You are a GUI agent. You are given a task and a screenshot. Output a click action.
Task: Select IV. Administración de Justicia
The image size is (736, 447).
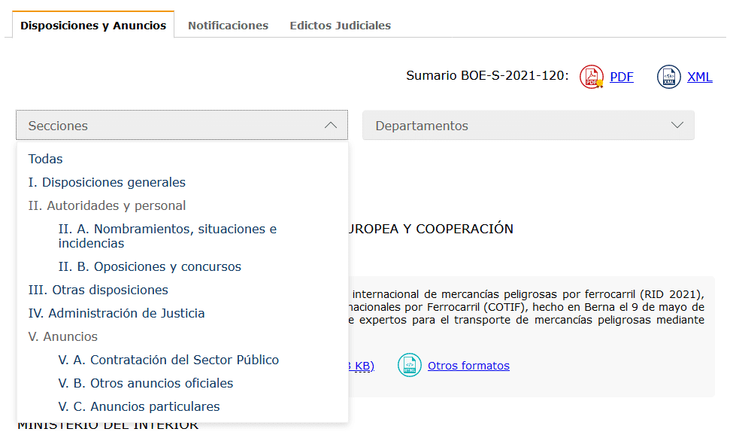pos(116,313)
